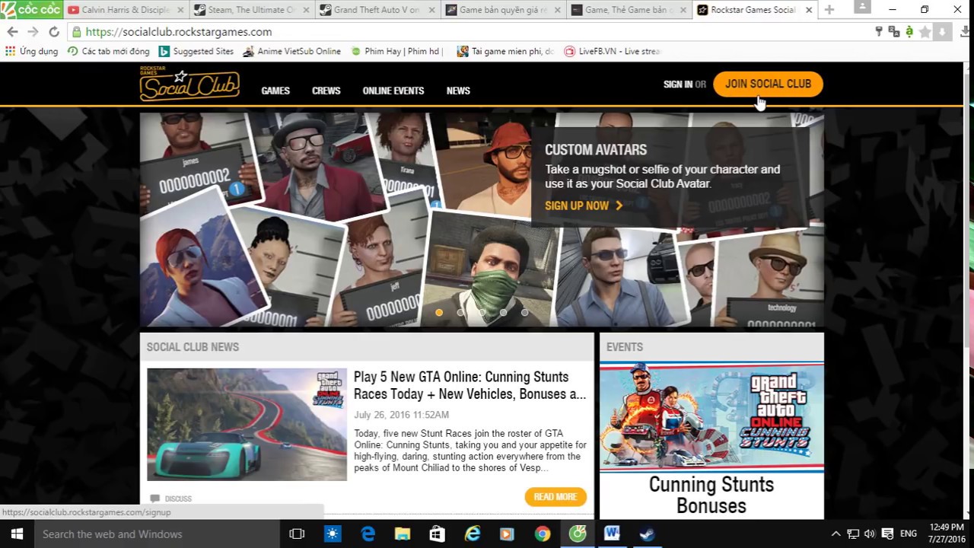Open the action center notifications icon
This screenshot has width=974, height=548.
[x=887, y=534]
